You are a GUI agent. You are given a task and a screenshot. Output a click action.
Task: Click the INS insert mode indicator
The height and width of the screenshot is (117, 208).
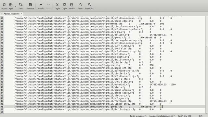pyautogui.click(x=201, y=116)
